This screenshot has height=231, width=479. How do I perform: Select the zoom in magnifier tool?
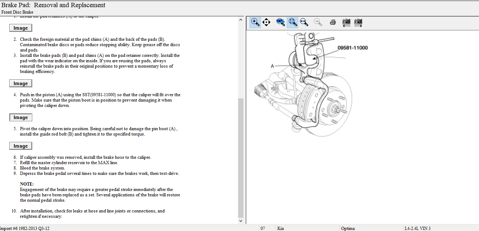(255, 22)
